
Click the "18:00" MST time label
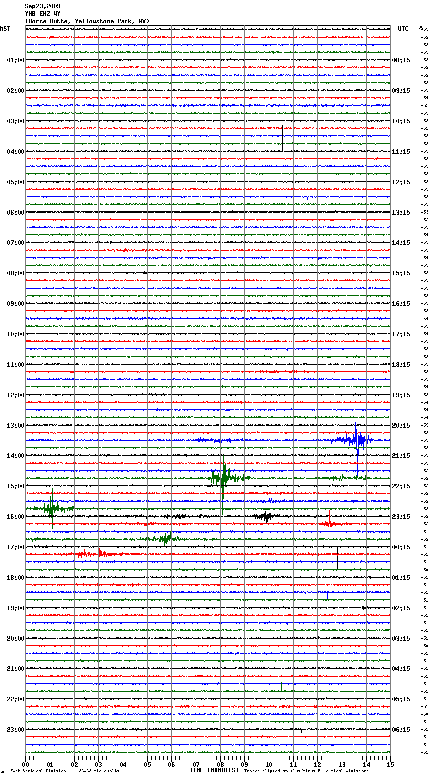pyautogui.click(x=16, y=578)
